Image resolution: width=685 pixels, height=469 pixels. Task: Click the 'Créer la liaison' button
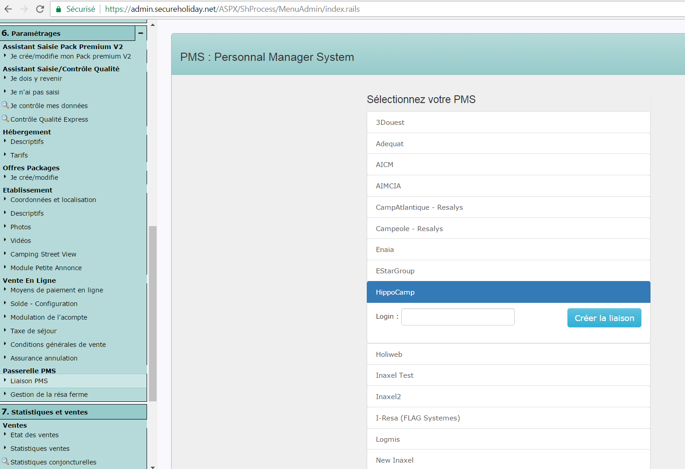point(604,318)
